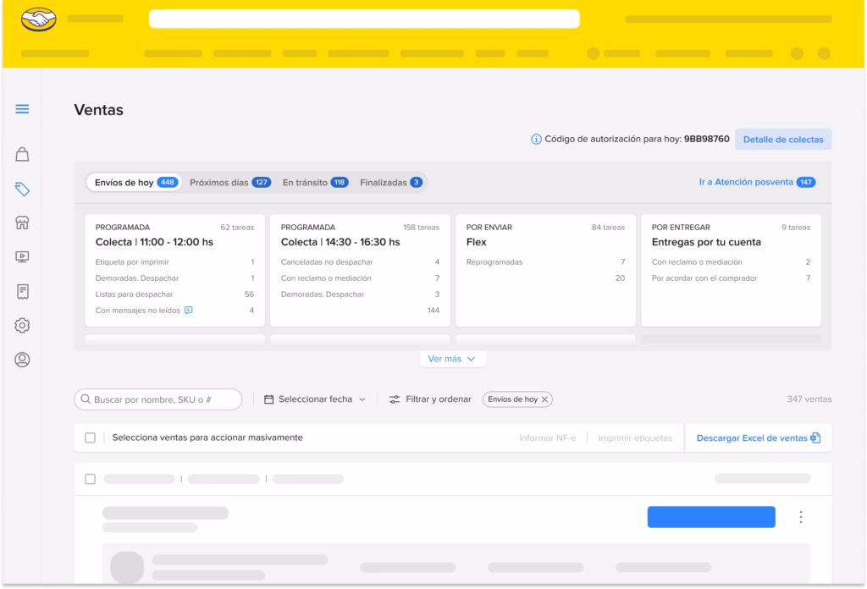Click Con reclamo o mediación in 14:30 Colecta card

360,278
